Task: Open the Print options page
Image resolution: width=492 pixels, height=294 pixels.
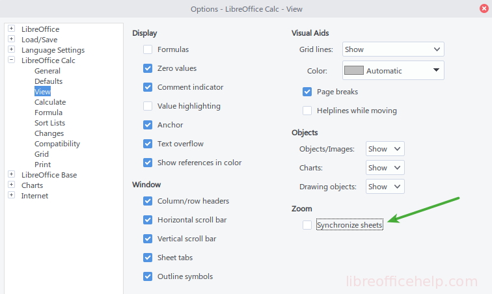Action: click(43, 165)
